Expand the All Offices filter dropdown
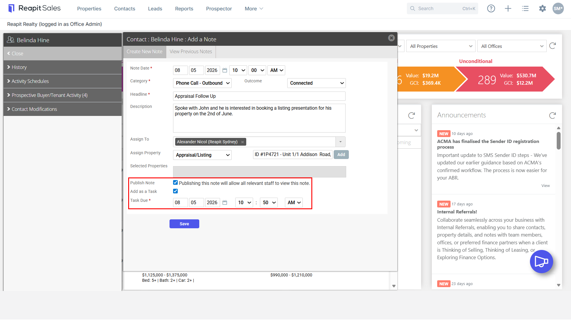Screen dimensions: 571x321 [512, 46]
